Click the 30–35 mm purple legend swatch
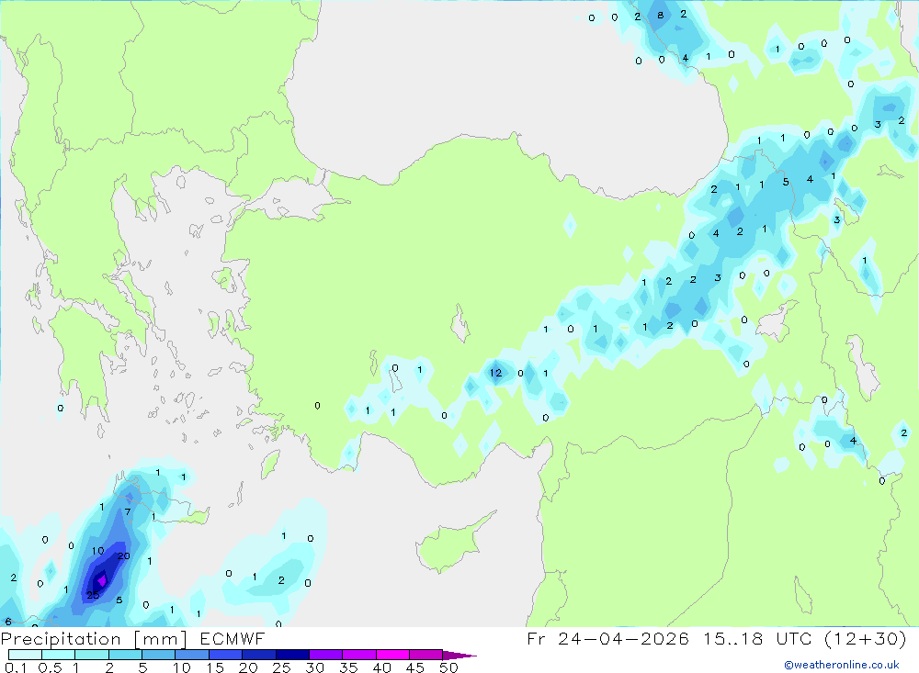919x673 pixels. pos(326,655)
